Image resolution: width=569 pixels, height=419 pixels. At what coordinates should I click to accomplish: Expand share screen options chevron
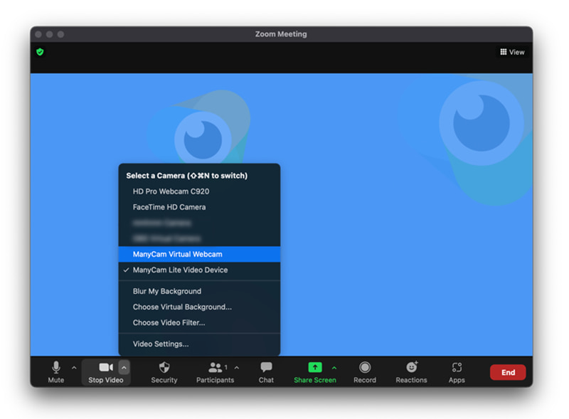[334, 368]
